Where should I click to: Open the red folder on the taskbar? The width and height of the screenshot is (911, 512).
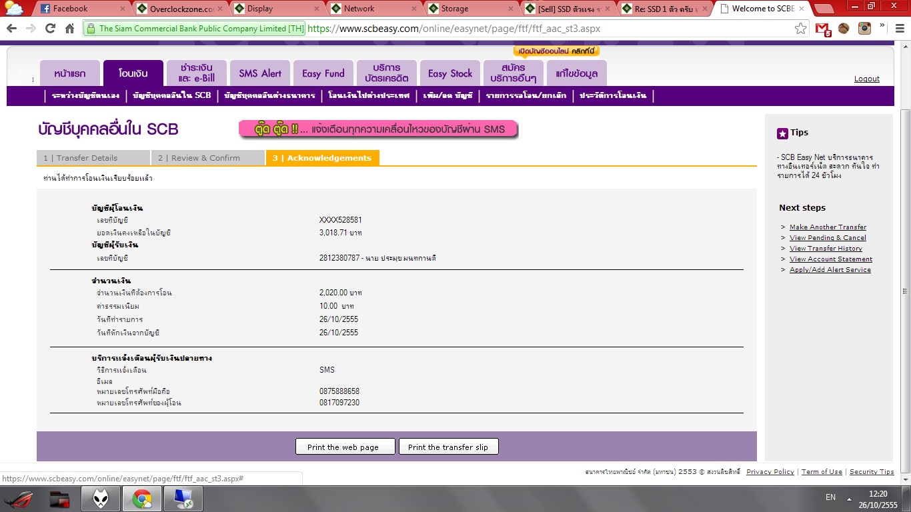click(60, 498)
